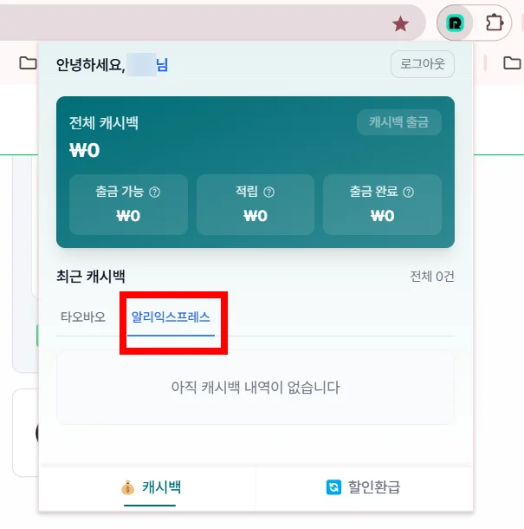Switch to the 할인환급 bottom tab
Screen dimensions: 524x529
click(363, 487)
